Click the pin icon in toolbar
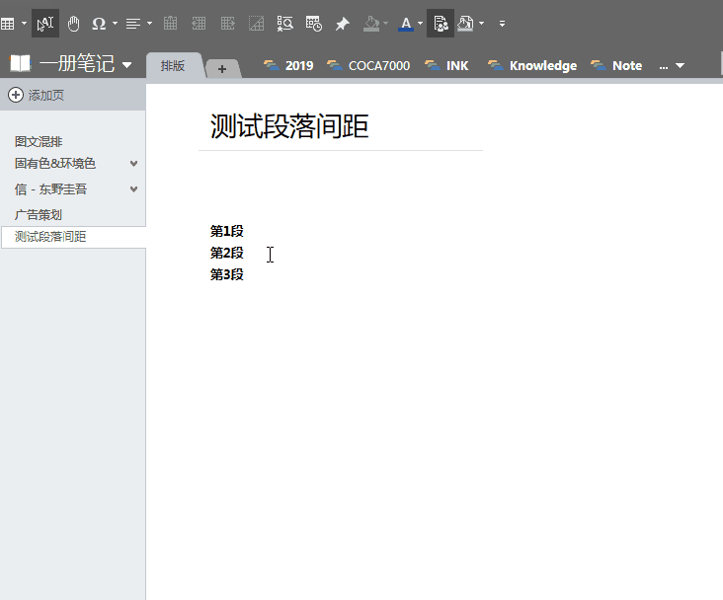Screen dimensions: 723x600 (343, 23)
